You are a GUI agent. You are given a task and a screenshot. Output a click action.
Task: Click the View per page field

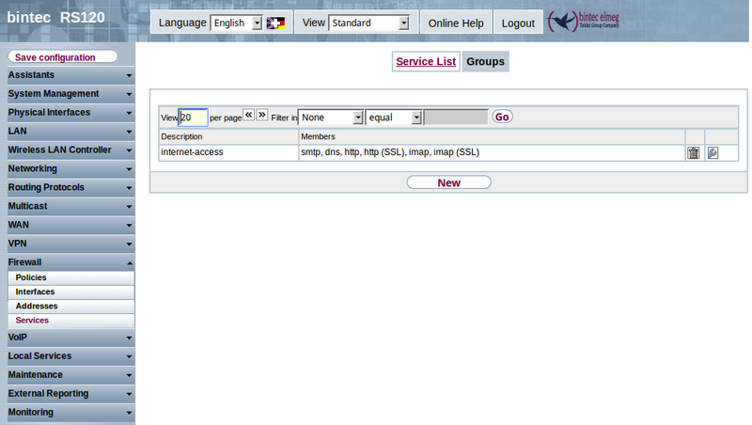(193, 118)
